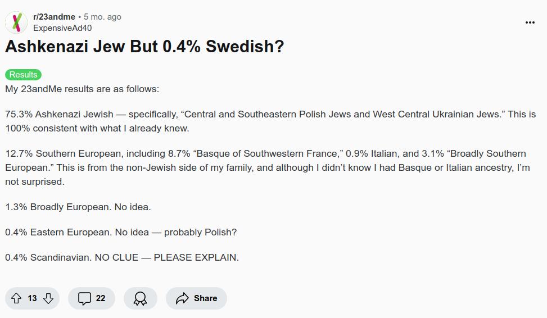This screenshot has width=547, height=318.
Task: Click the '0.4% Eastern European' line
Action: pyautogui.click(x=121, y=232)
